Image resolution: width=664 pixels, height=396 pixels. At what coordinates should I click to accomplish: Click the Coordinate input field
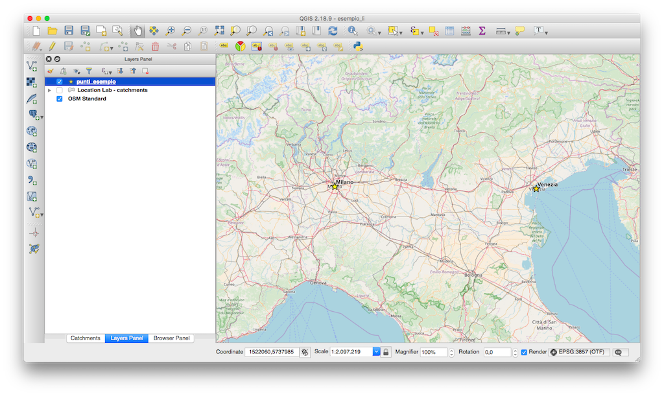point(272,352)
